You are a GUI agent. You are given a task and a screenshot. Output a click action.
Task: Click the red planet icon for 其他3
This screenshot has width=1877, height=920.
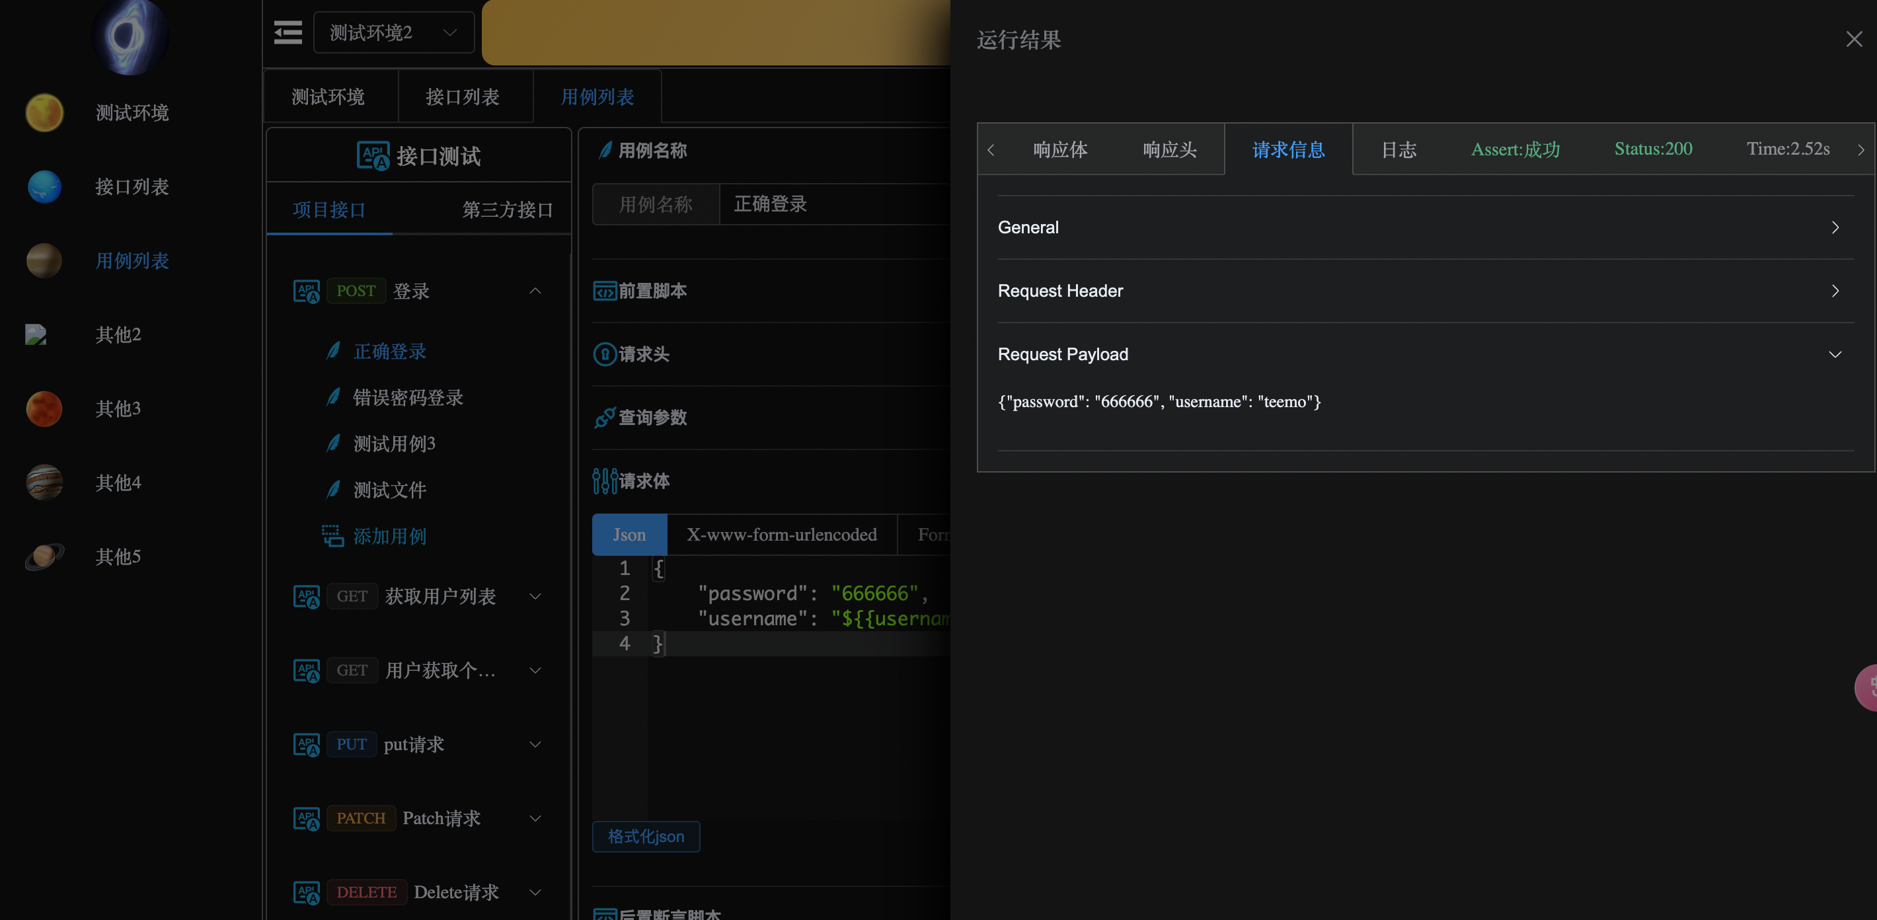44,408
